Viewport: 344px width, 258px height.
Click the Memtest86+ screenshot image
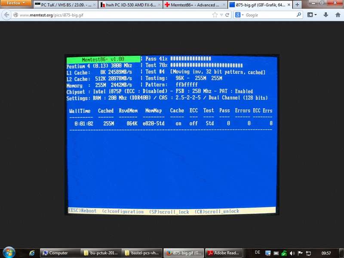pos(172,135)
